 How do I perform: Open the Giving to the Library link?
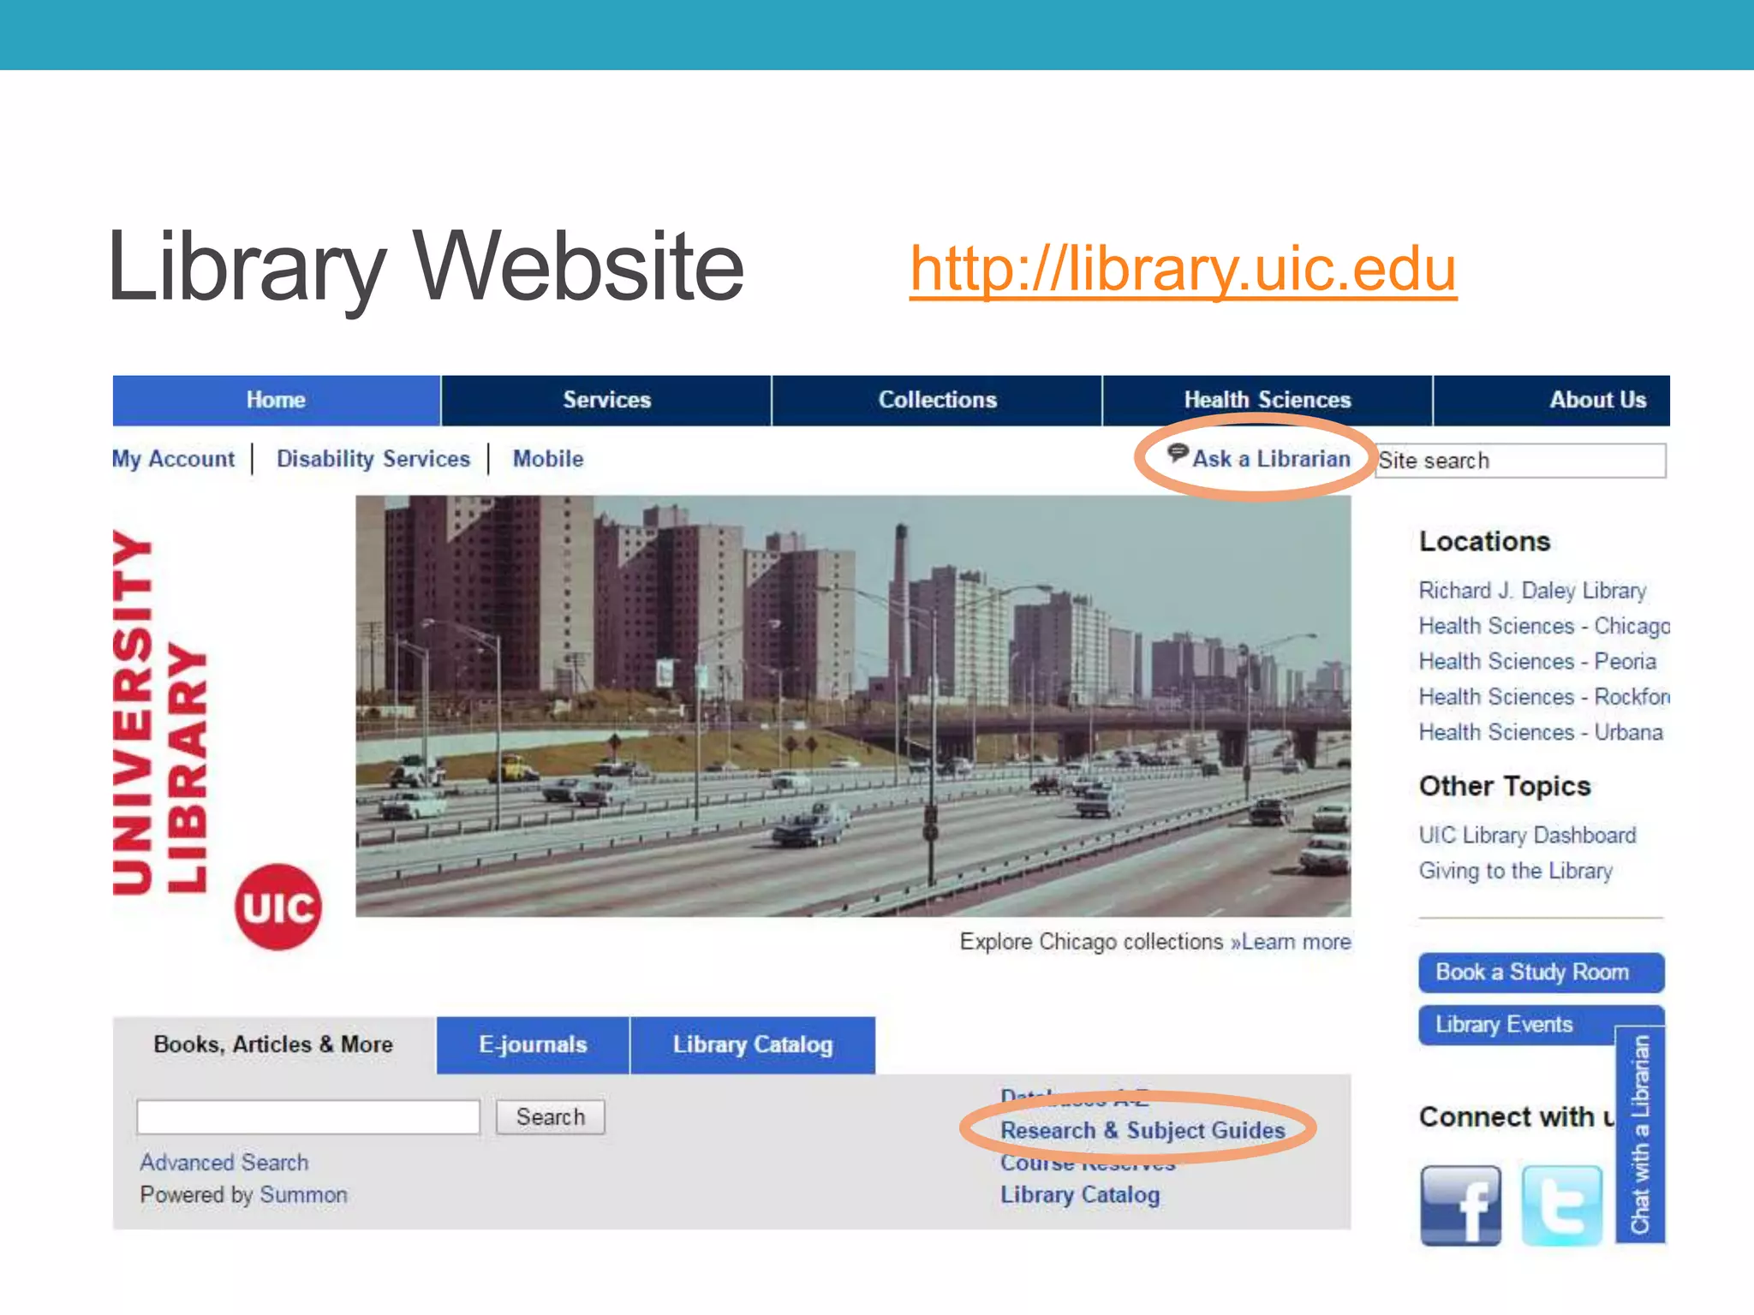tap(1516, 871)
